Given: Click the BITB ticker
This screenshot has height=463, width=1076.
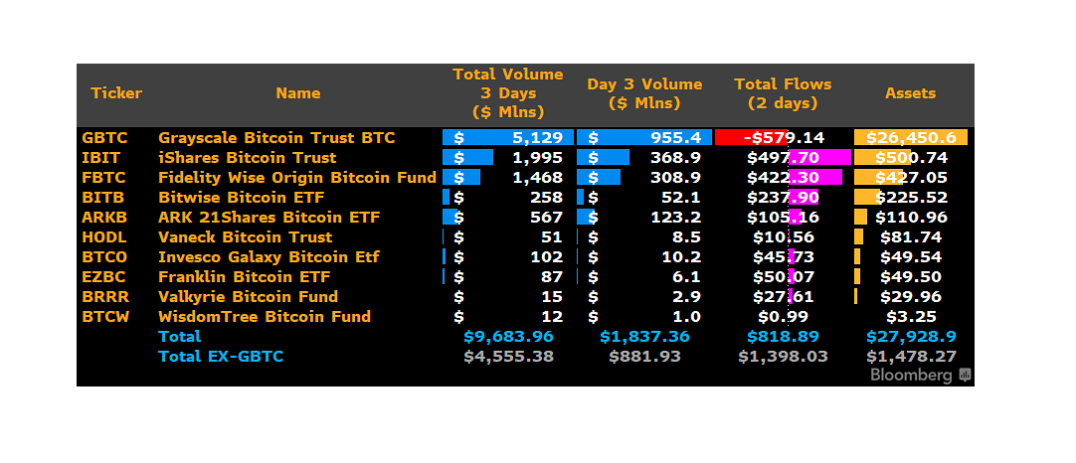Looking at the screenshot, I should tap(100, 197).
